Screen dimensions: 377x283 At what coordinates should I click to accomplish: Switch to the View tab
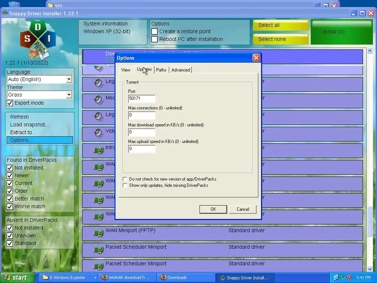(126, 70)
